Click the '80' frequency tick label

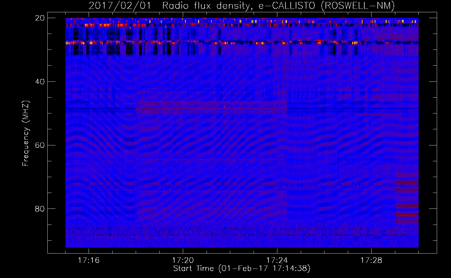(x=40, y=209)
